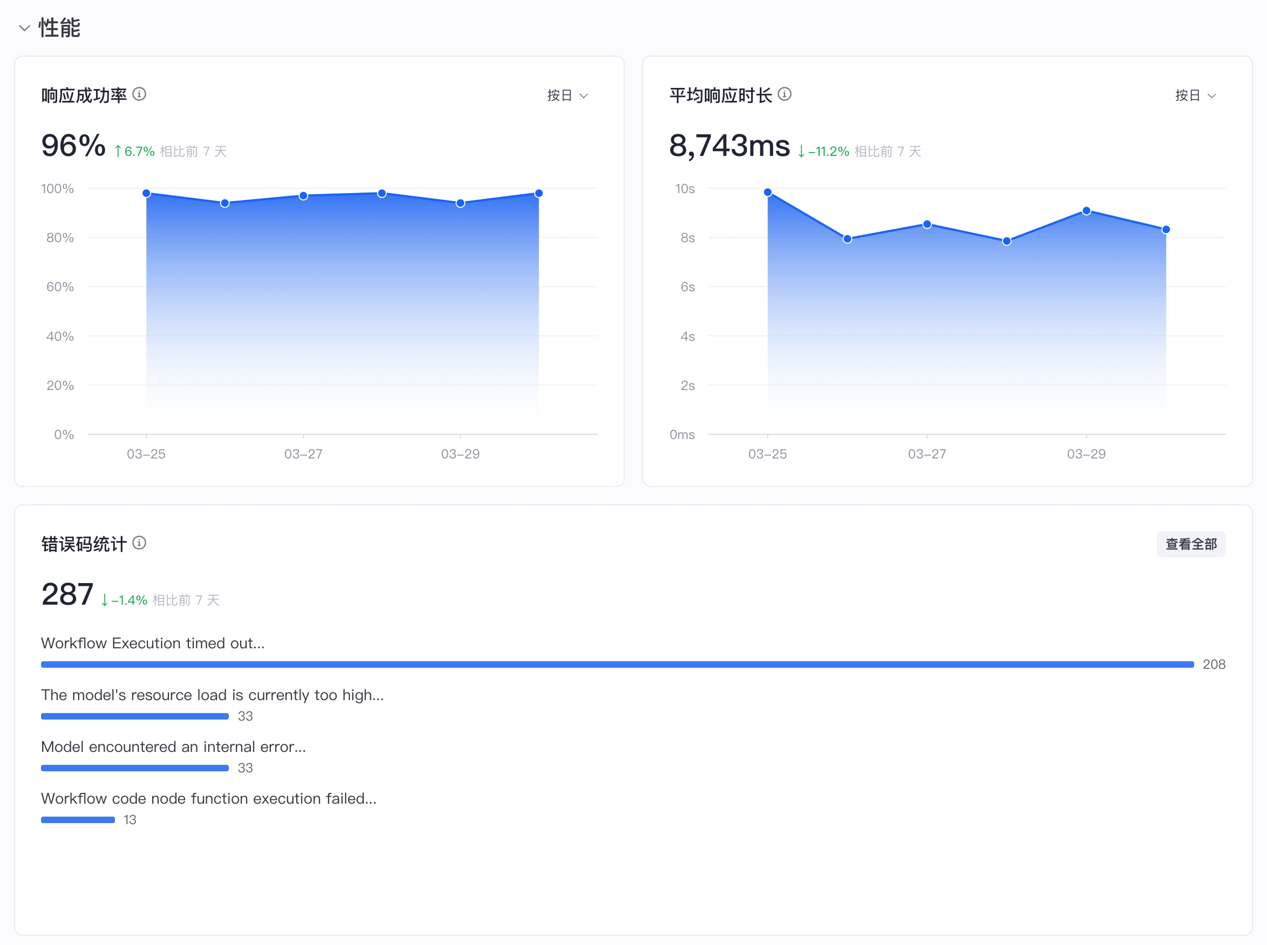
Task: Click info icon next to 平均响应时长
Action: point(785,94)
